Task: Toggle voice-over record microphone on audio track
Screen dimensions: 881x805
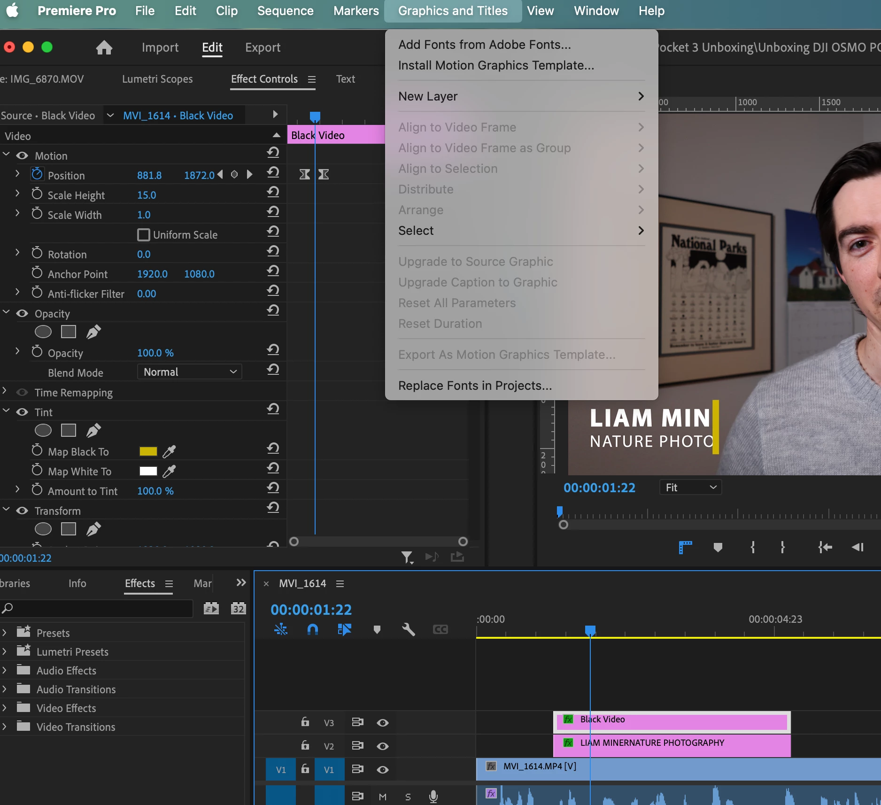Action: click(x=433, y=796)
